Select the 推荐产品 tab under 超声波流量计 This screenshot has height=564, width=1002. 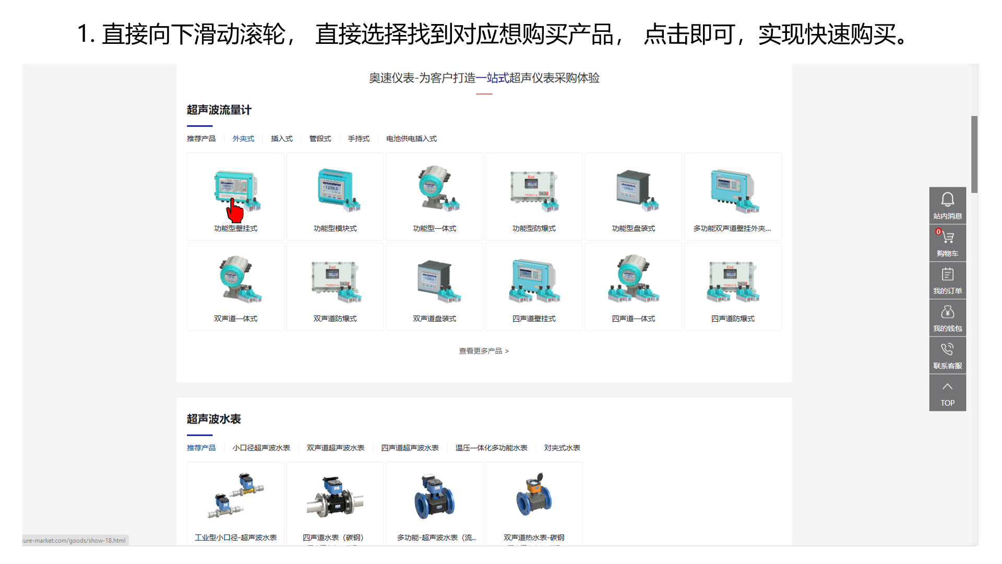(x=201, y=139)
